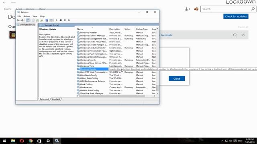This screenshot has width=257, height=144.
Task: Dismiss Store download item with X
Action: pos(243,35)
